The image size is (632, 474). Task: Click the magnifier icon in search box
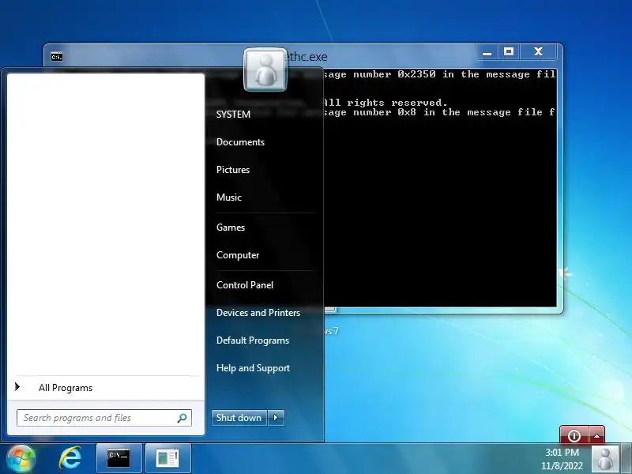pyautogui.click(x=182, y=418)
